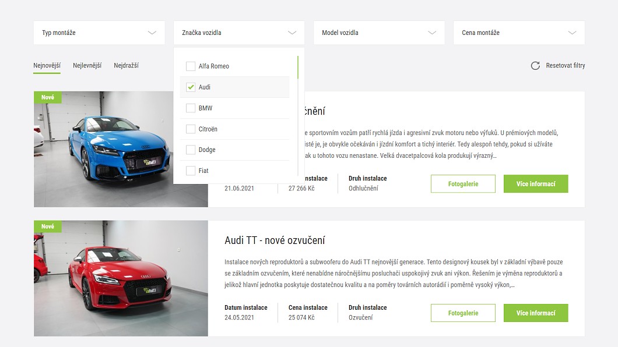This screenshot has height=347, width=618.
Task: Click the Resetovat filtry link
Action: tap(565, 66)
